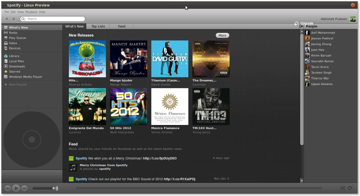Open Merry Christmas from Spotify playlist

[104, 165]
